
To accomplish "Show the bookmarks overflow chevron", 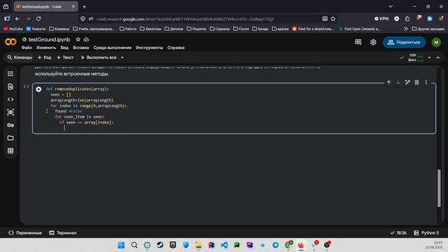I will click(x=406, y=29).
